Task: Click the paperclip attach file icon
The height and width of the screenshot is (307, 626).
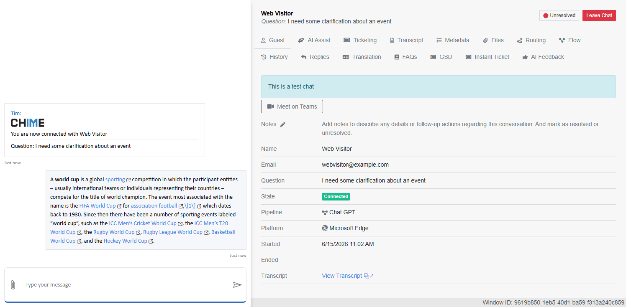Action: coord(13,285)
